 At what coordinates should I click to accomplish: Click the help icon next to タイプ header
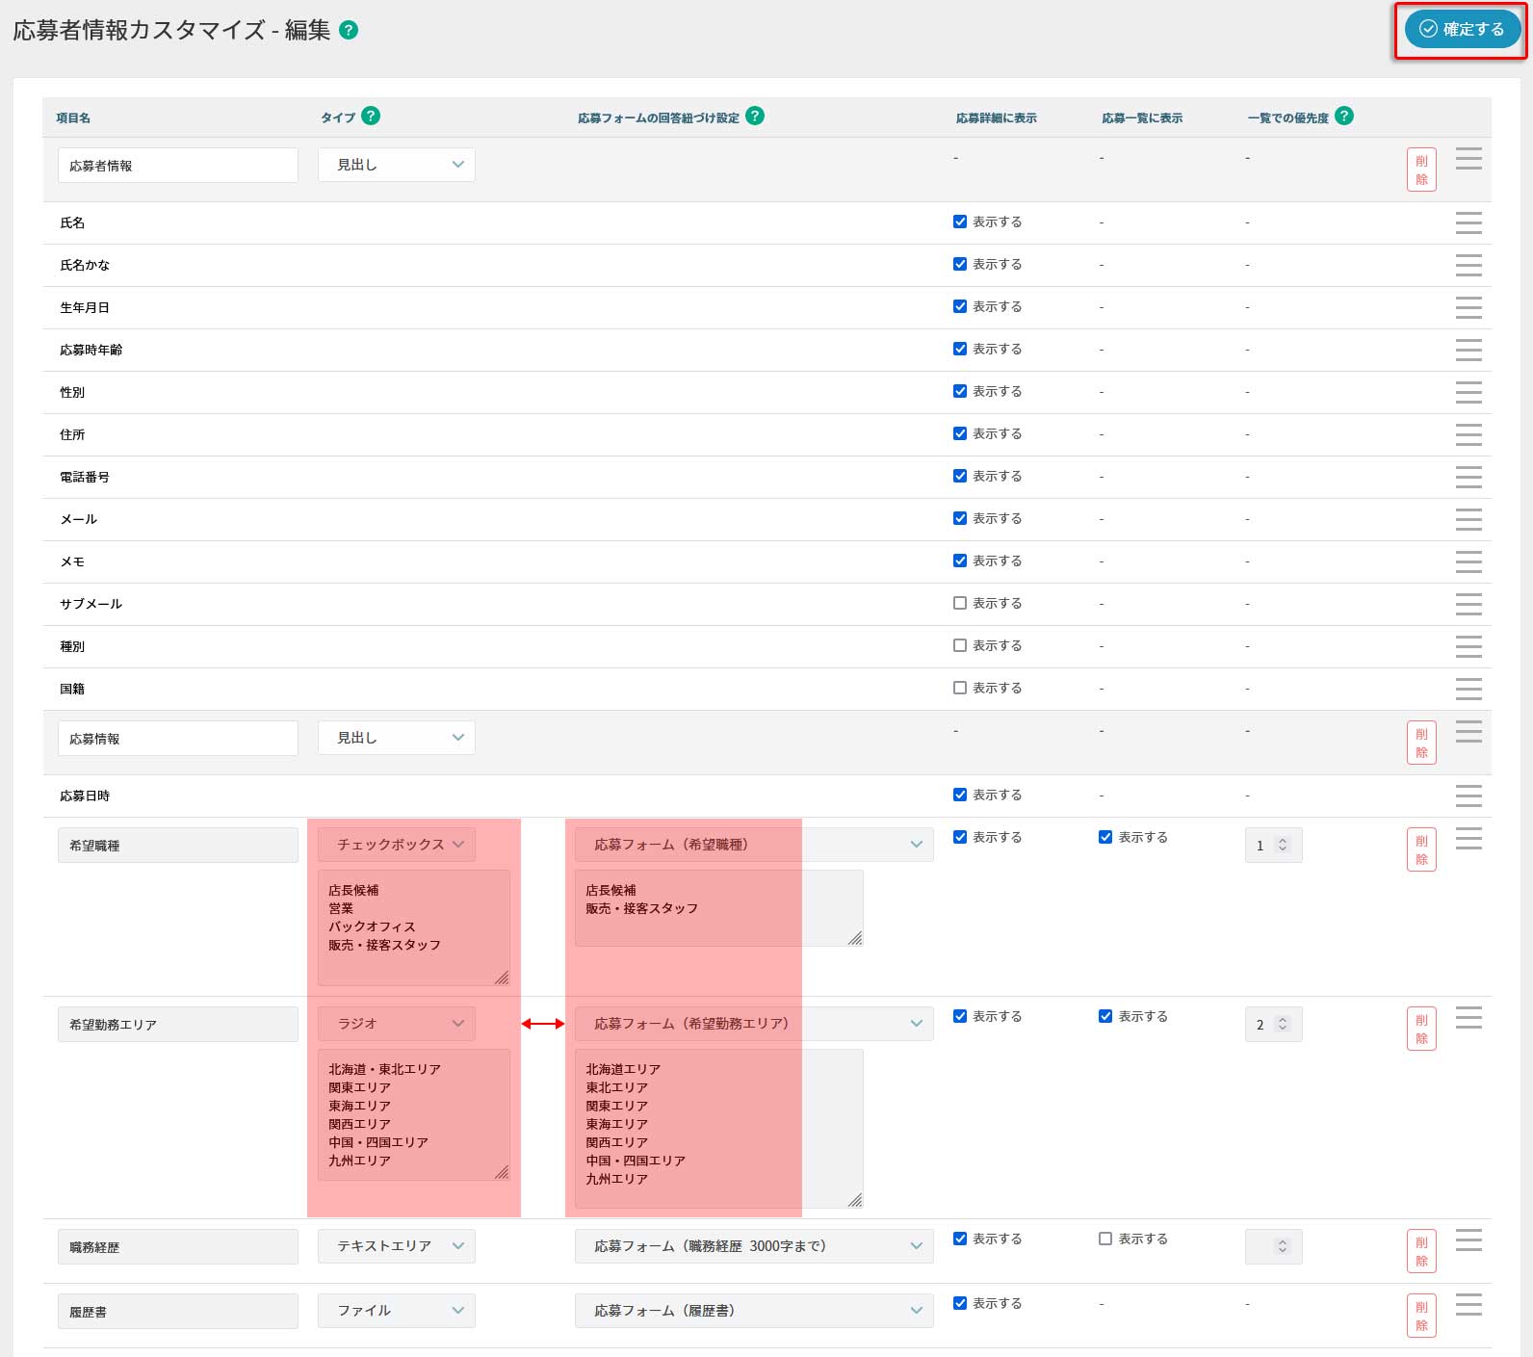pyautogui.click(x=371, y=116)
